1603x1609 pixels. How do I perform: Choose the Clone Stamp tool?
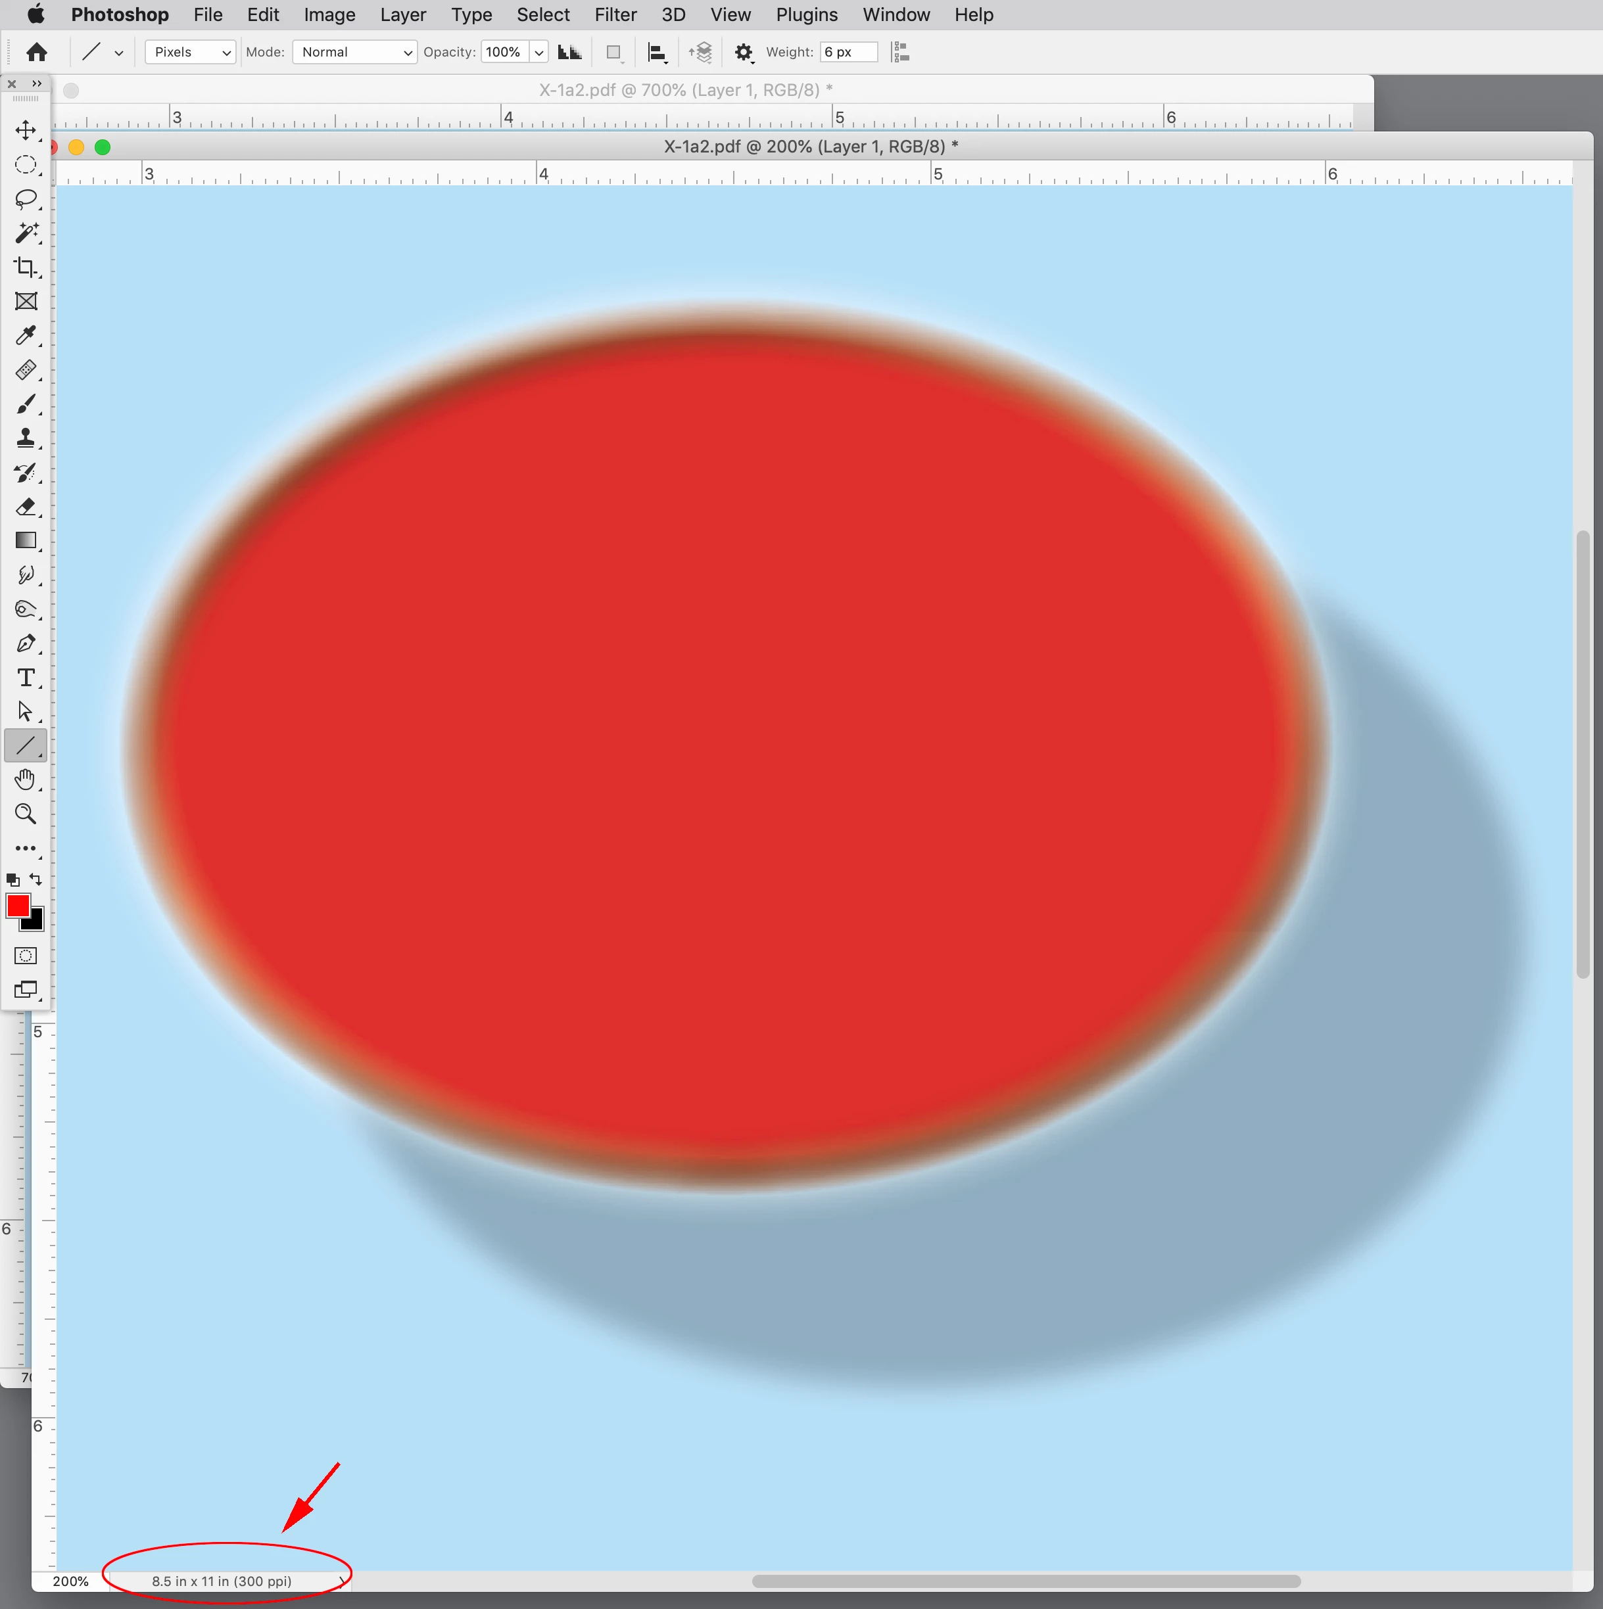click(x=26, y=438)
